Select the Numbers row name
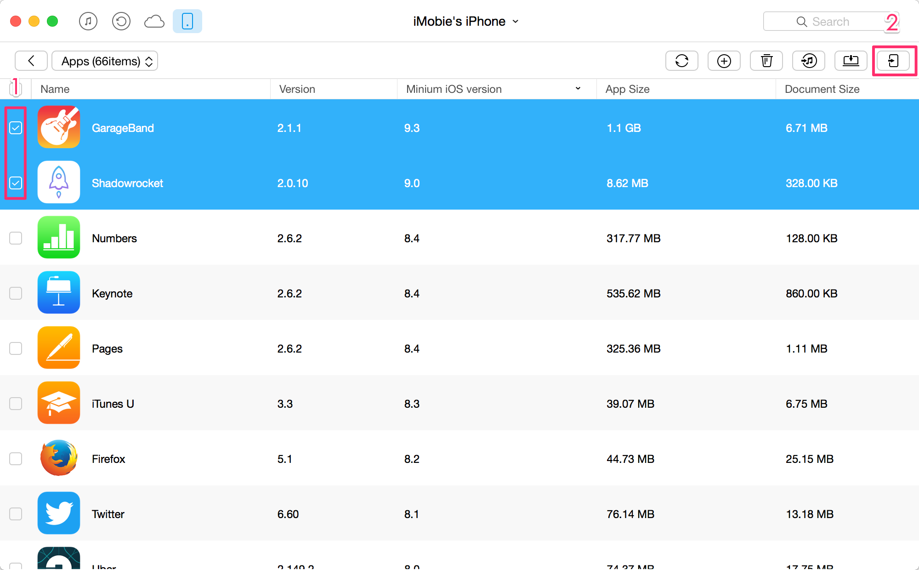 tap(114, 238)
